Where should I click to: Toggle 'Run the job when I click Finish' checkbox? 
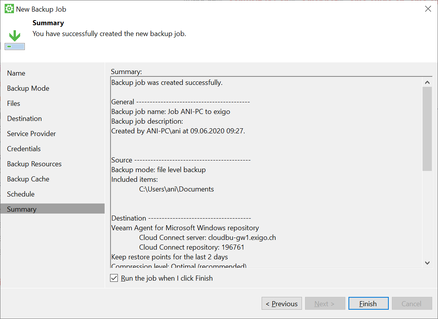(x=114, y=278)
